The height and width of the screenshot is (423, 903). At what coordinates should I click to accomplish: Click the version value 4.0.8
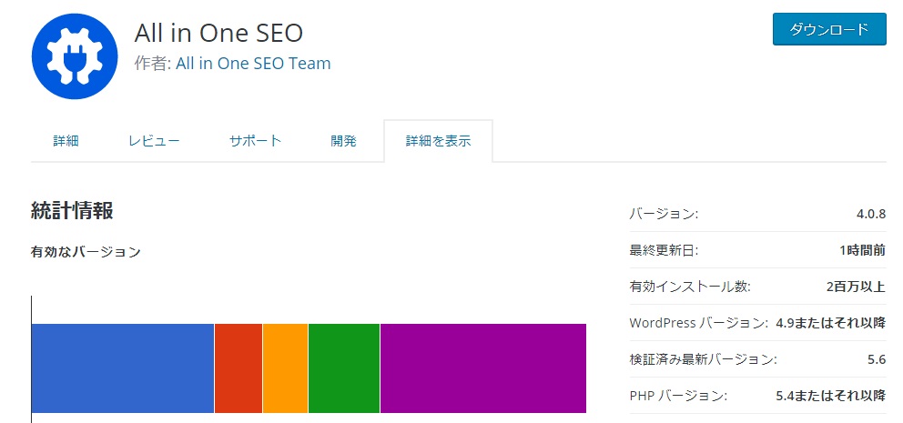tap(871, 215)
